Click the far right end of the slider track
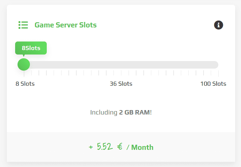Image resolution: width=241 pixels, height=167 pixels. (216, 65)
